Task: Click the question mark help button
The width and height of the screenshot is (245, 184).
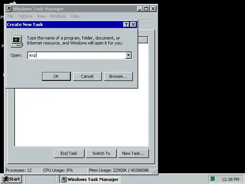Action: [126, 25]
